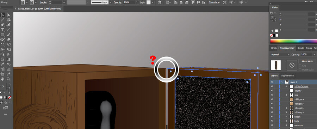The height and width of the screenshot is (129, 317).
Task: Select the Selection arrow tool
Action: [2, 15]
